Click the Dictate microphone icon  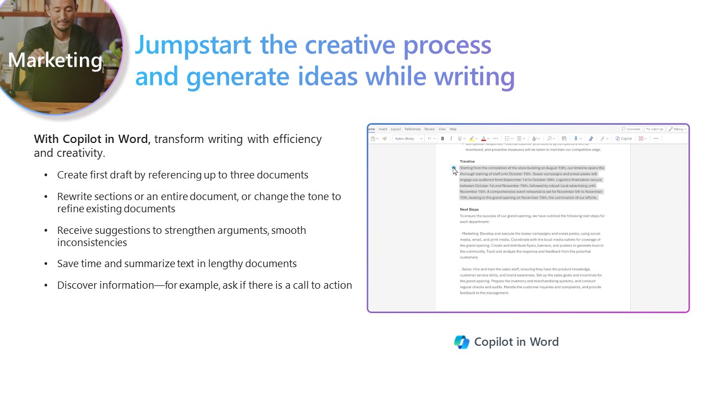tap(576, 139)
